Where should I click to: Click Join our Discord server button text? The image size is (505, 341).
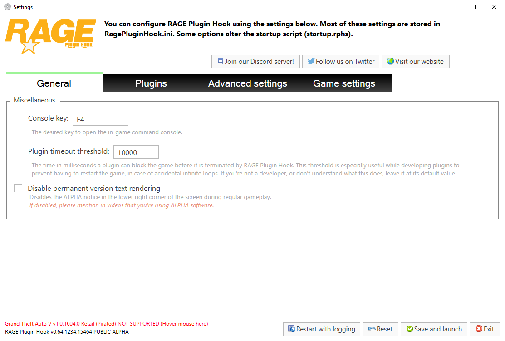tap(259, 62)
